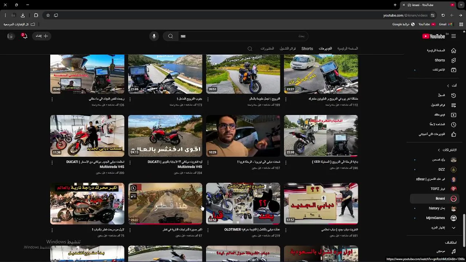The height and width of the screenshot is (262, 466).
Task: Add Qatar motorcycle video to queue
Action: click(x=134, y=196)
